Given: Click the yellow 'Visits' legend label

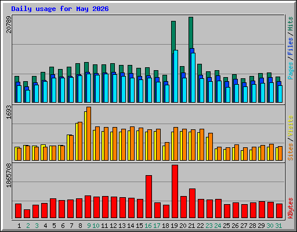Looking at the screenshot, I should (291, 126).
